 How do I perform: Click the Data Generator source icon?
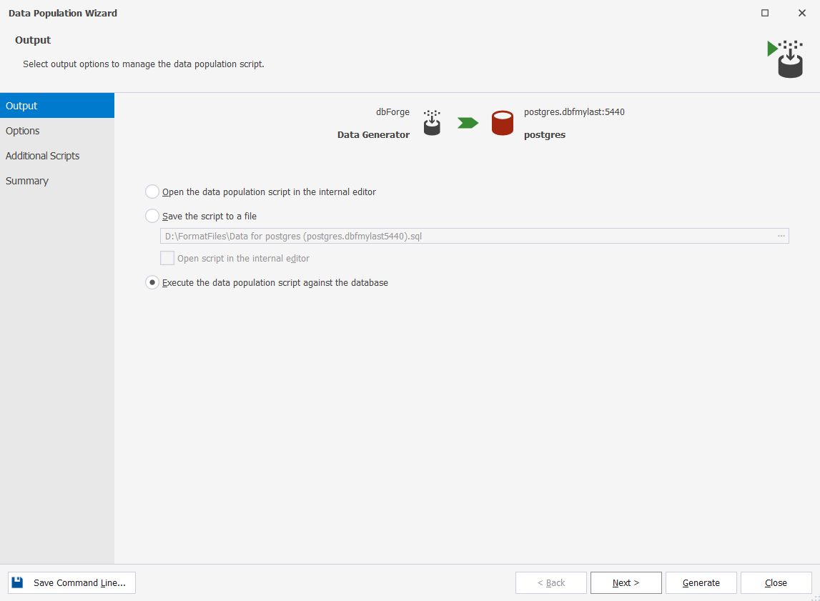(x=432, y=123)
